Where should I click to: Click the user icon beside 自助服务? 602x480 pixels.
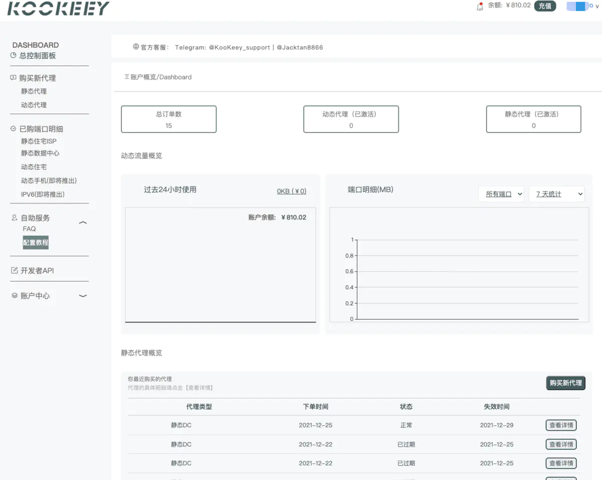point(15,218)
